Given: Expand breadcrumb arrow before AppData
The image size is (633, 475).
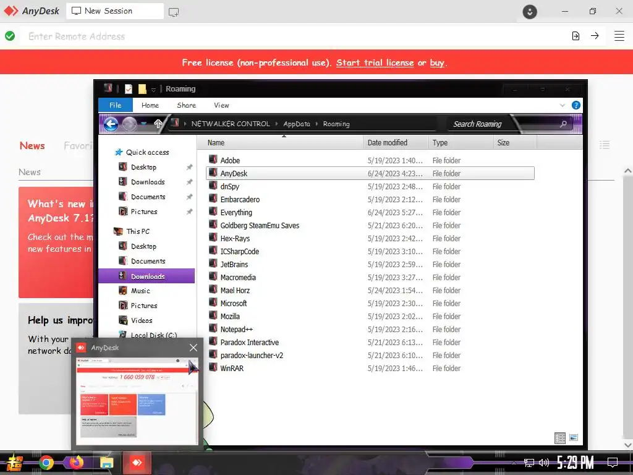Looking at the screenshot, I should [x=276, y=124].
